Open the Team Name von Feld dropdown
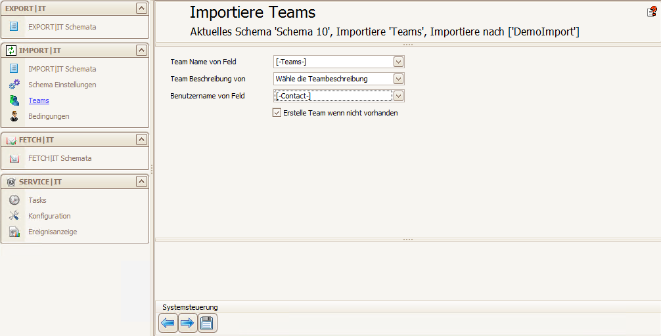 (x=398, y=62)
